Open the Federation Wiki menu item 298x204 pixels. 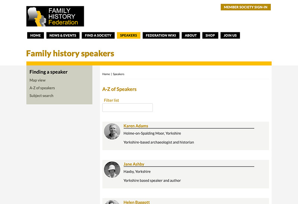[161, 35]
